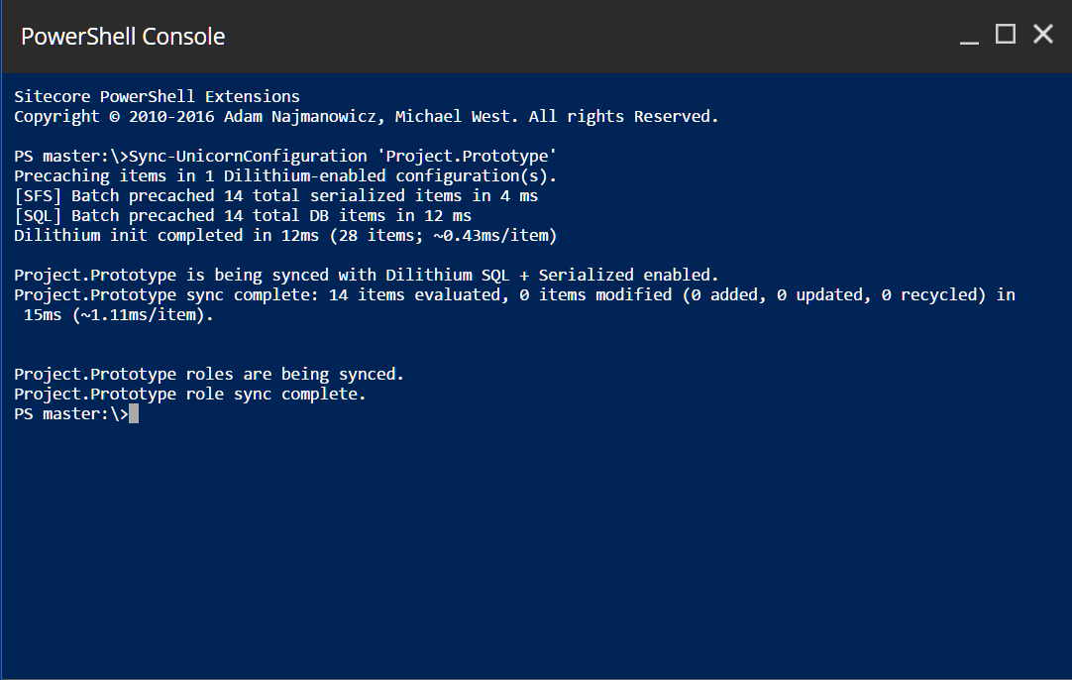
Task: Click the 'Sitecore PowerShell Extensions' header line
Action: pos(157,96)
